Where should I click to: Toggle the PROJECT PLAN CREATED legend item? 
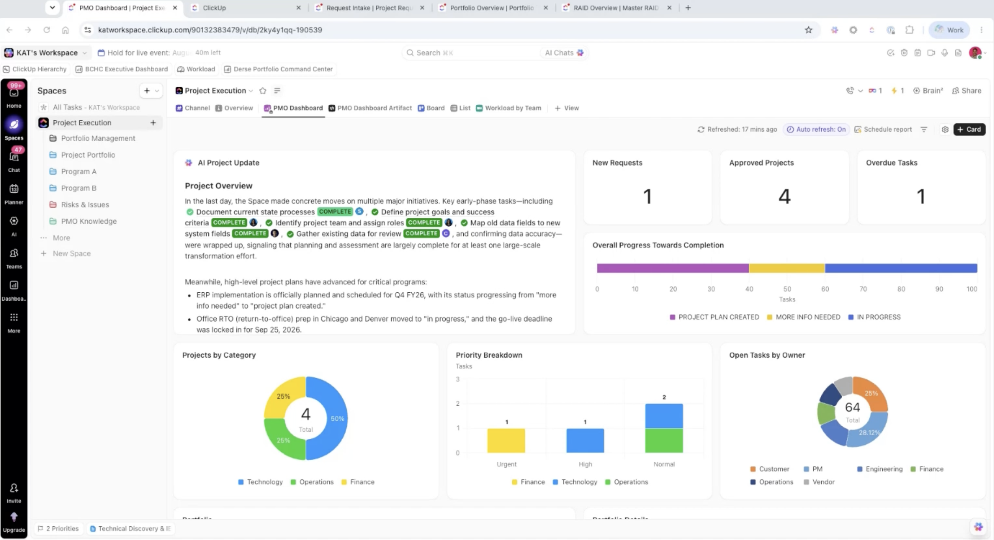(714, 317)
